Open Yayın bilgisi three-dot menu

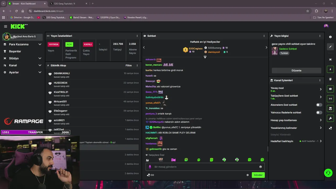point(320,36)
